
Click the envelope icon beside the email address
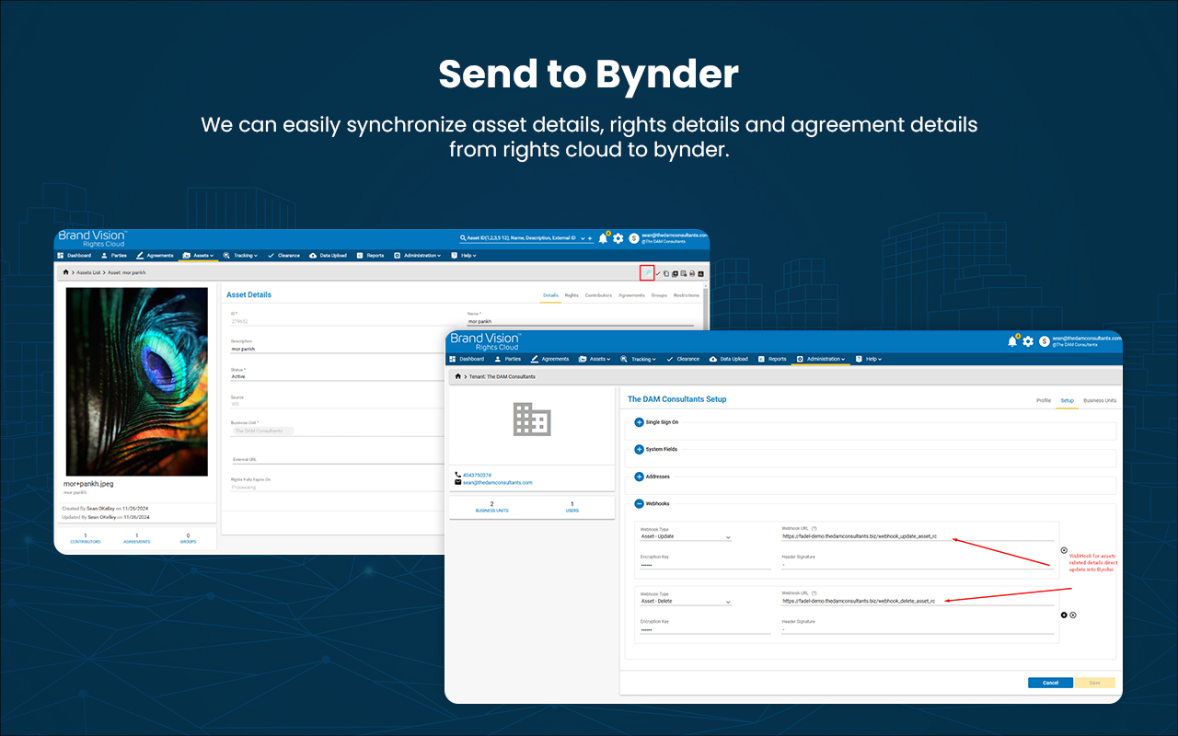458,482
